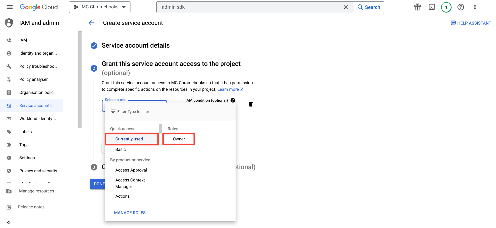This screenshot has height=228, width=496.
Task: Open Release notes in the sidebar
Action: [x=31, y=207]
